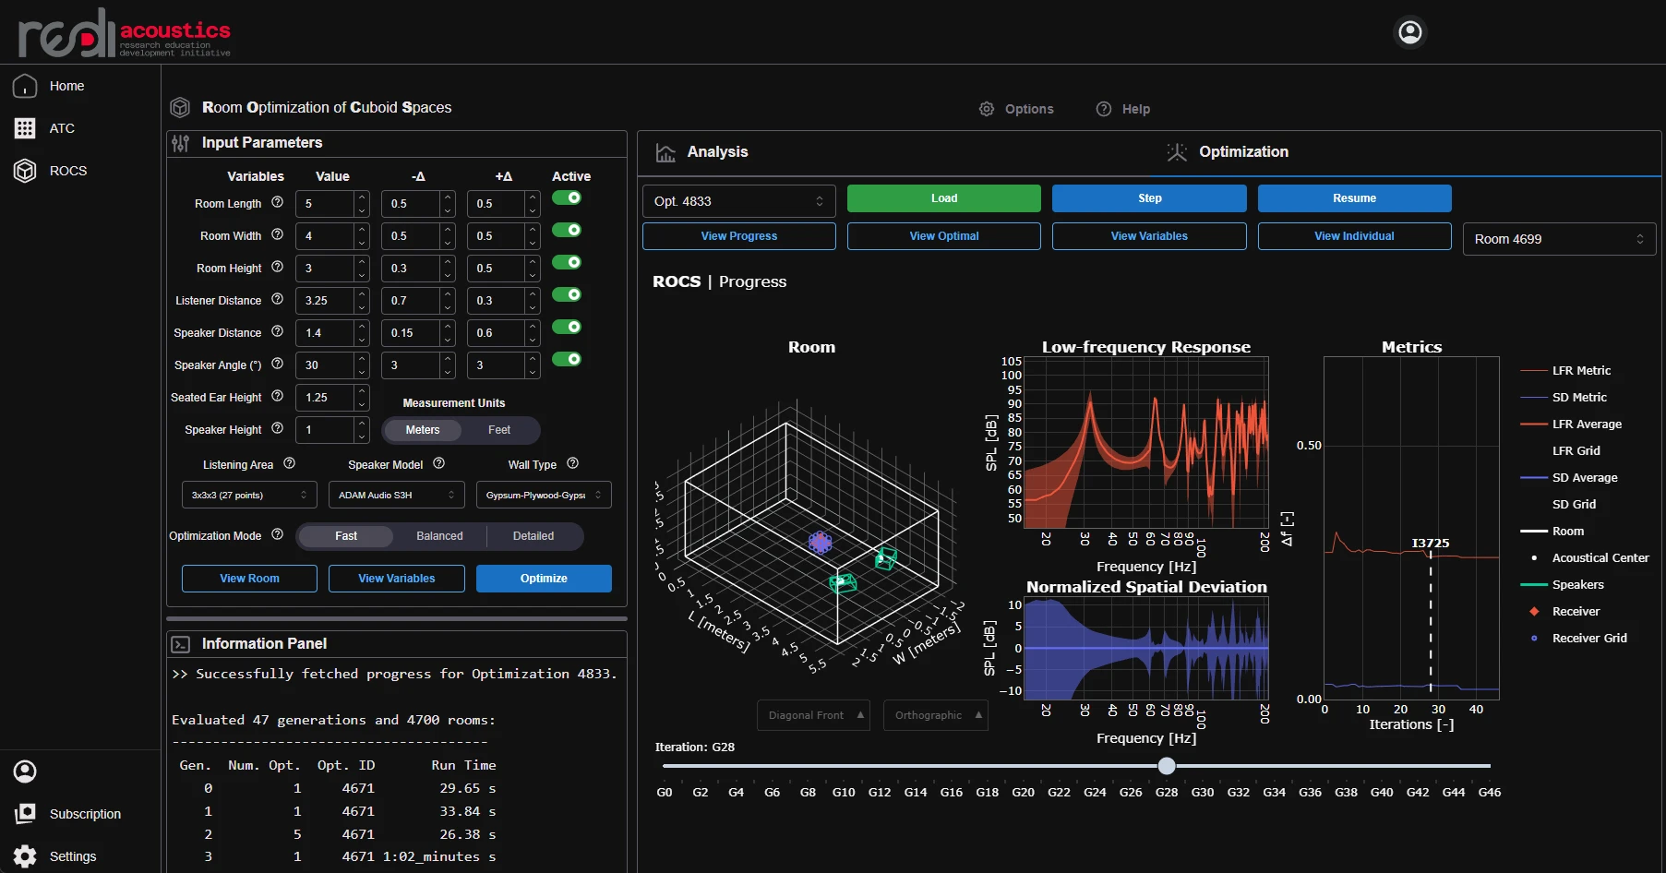Screen dimensions: 1666x873
Task: Click the Help question mark icon
Action: [x=1103, y=109]
